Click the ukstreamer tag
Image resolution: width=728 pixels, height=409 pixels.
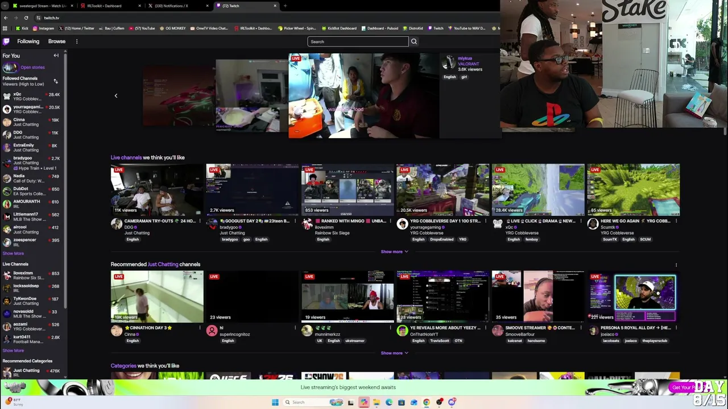[x=355, y=341]
